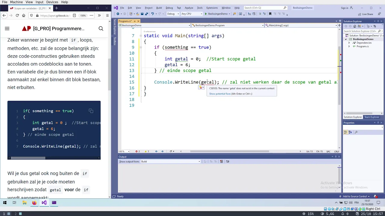Click the bookmark icon in the Visual Studio toolbar
The width and height of the screenshot is (385, 216).
tap(270, 14)
